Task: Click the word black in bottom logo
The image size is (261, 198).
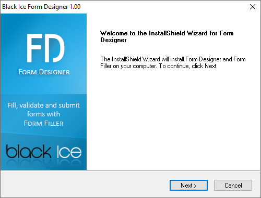Action: coord(29,151)
